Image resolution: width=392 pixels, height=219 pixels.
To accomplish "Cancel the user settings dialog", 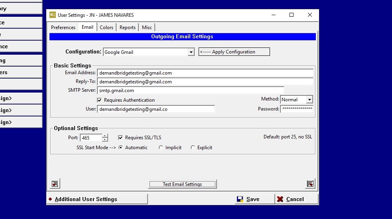I will (x=297, y=199).
